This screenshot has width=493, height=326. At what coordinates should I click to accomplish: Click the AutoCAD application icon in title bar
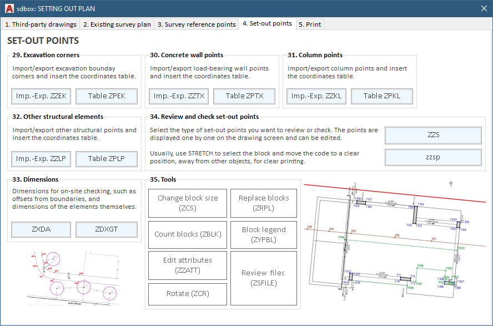point(9,8)
